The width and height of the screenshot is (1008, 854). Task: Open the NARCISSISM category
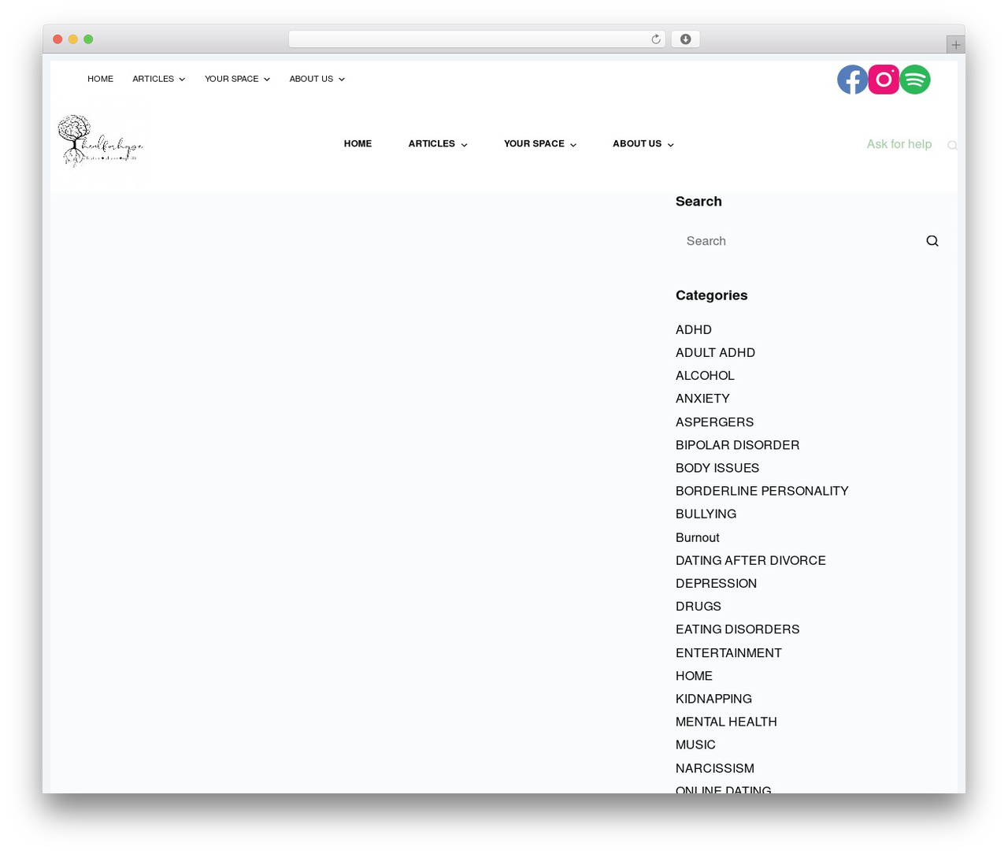[x=715, y=768]
